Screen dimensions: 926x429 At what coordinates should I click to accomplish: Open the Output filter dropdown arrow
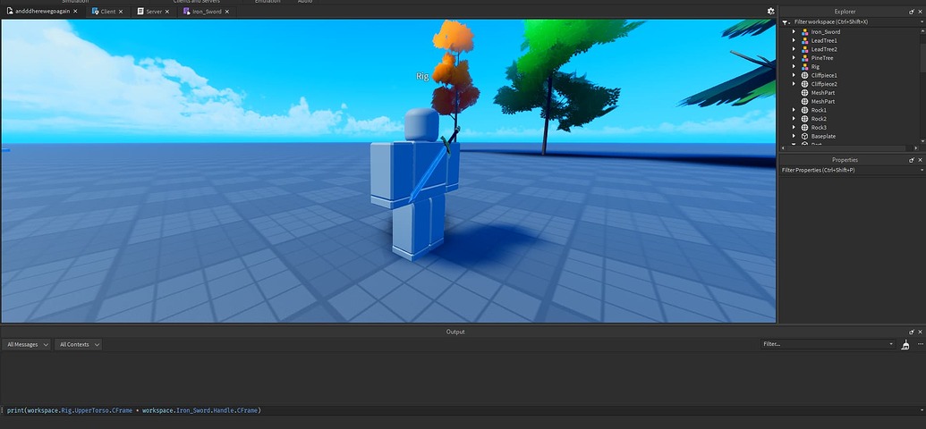(x=892, y=344)
